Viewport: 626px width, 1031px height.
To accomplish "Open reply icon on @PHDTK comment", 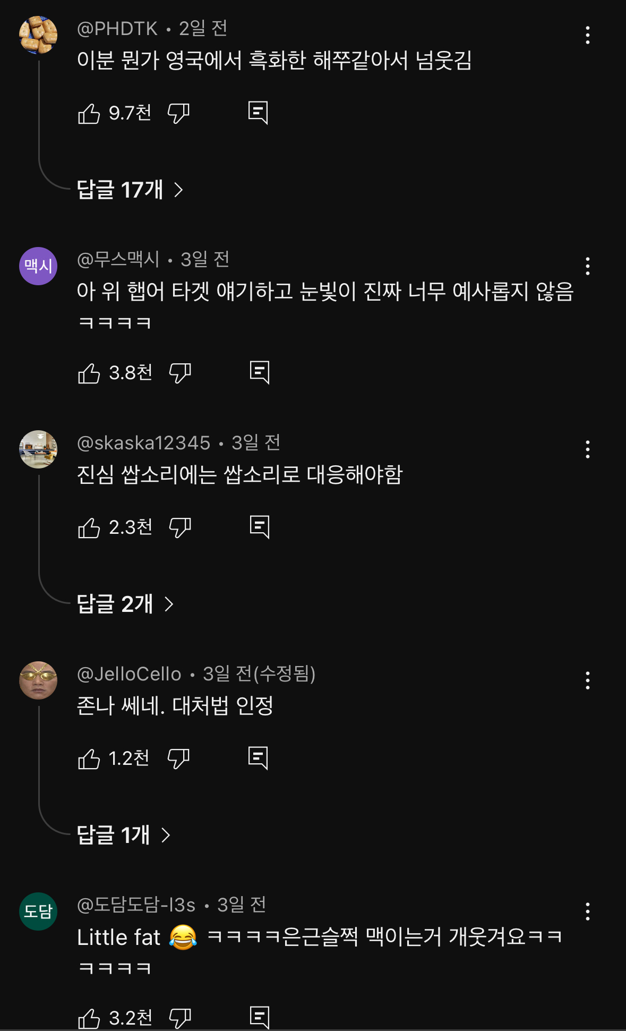I will [x=258, y=113].
